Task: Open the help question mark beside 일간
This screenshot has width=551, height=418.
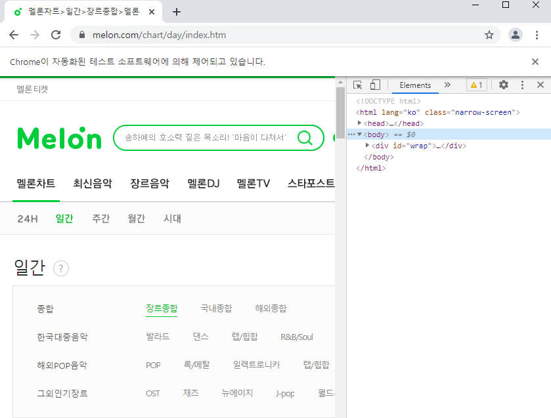Action: 61,269
